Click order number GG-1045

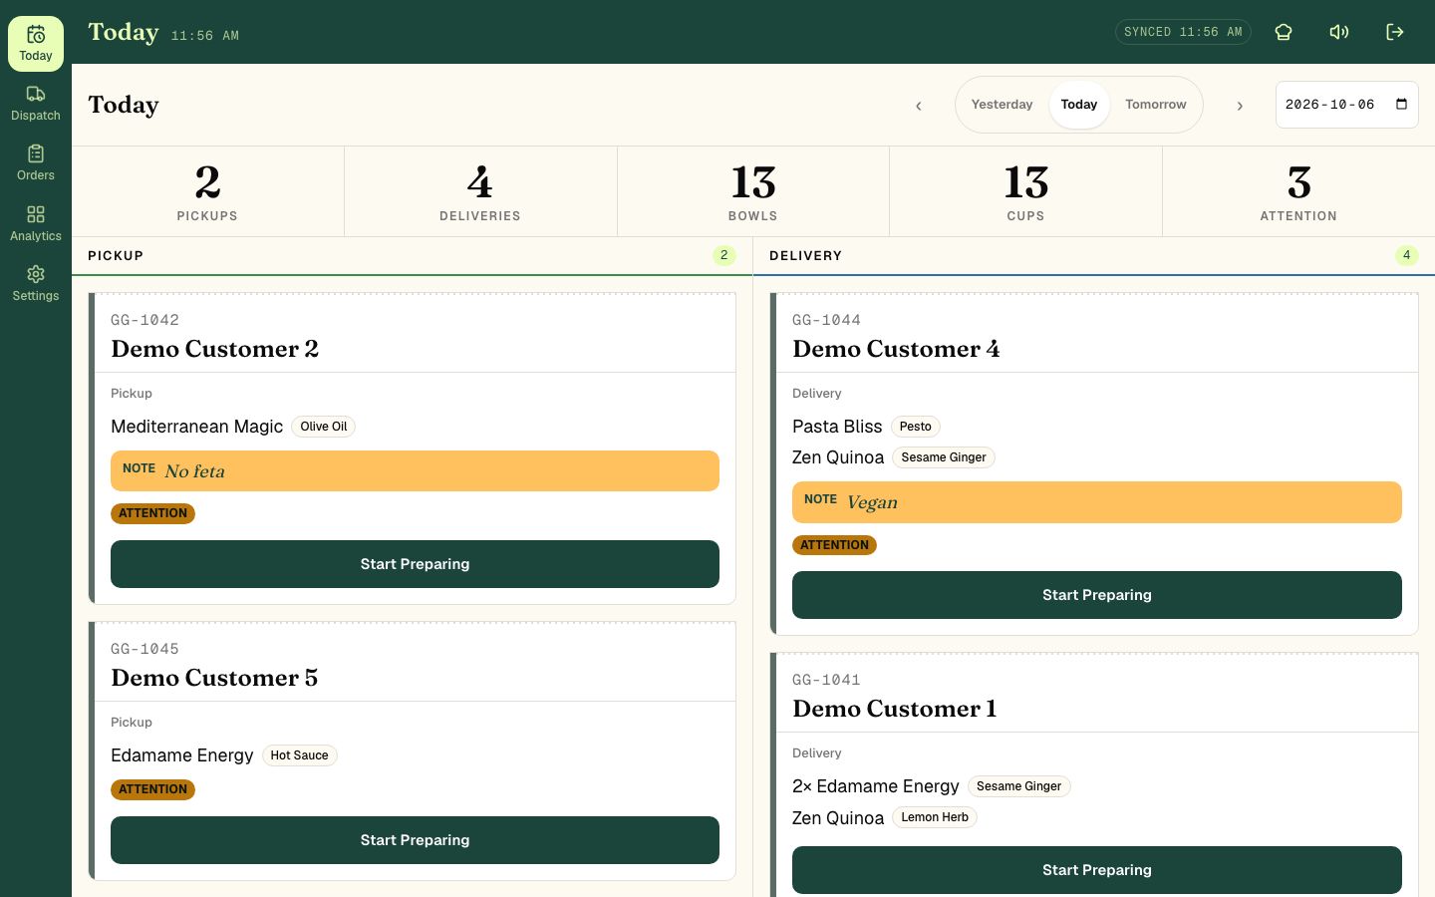[x=145, y=649]
